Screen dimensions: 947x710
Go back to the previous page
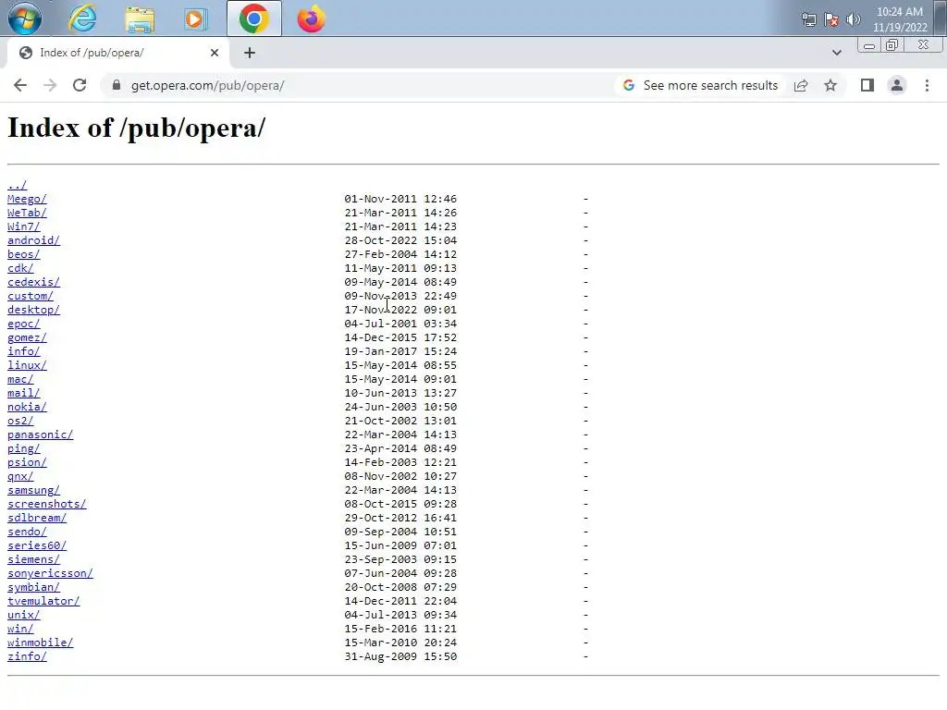20,86
